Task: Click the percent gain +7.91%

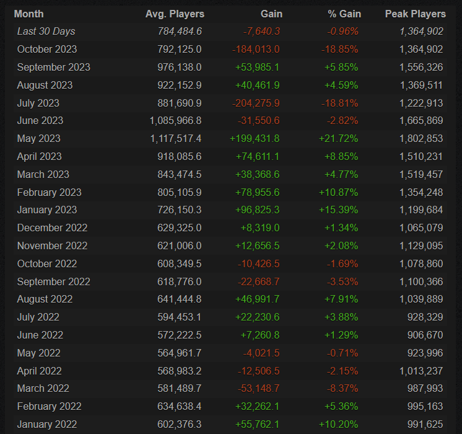Action: click(x=341, y=299)
